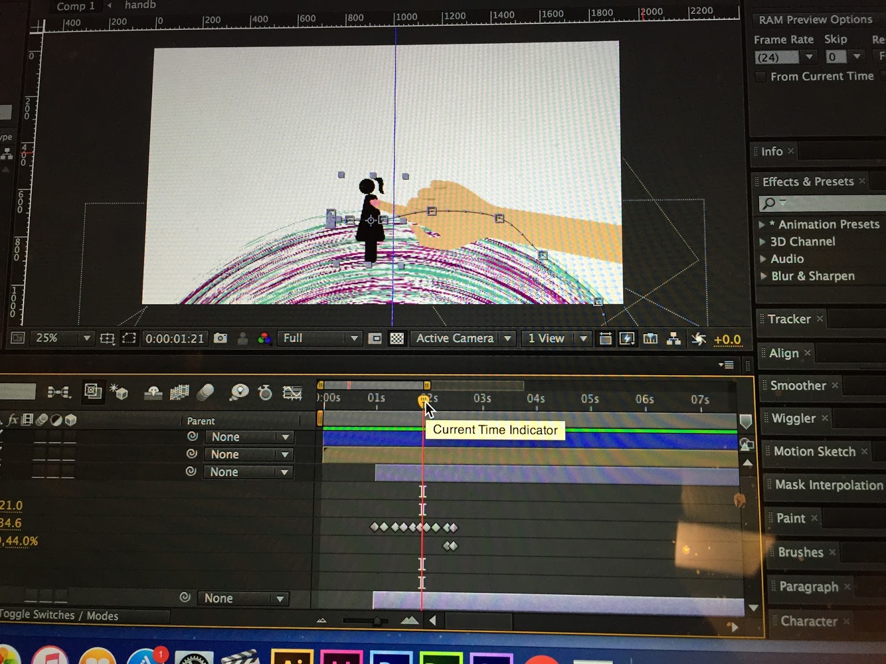This screenshot has width=886, height=664.
Task: Open the Info panel tab
Action: [771, 151]
